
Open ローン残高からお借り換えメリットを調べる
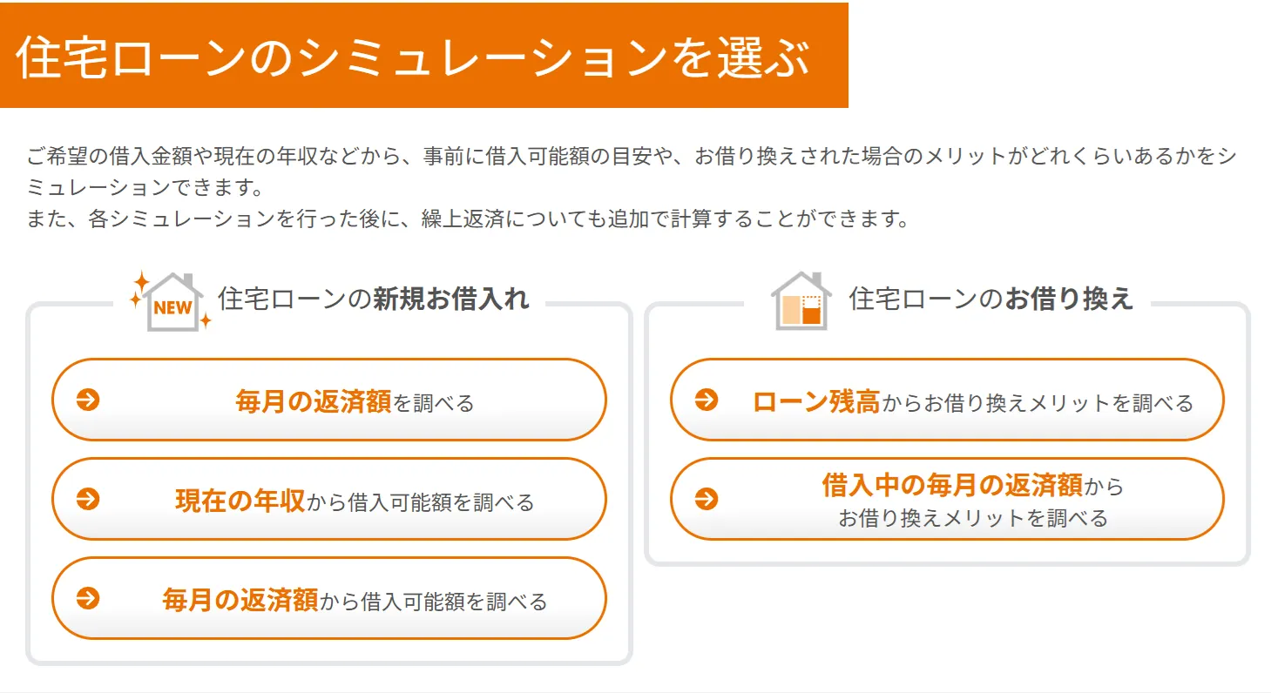coord(947,400)
